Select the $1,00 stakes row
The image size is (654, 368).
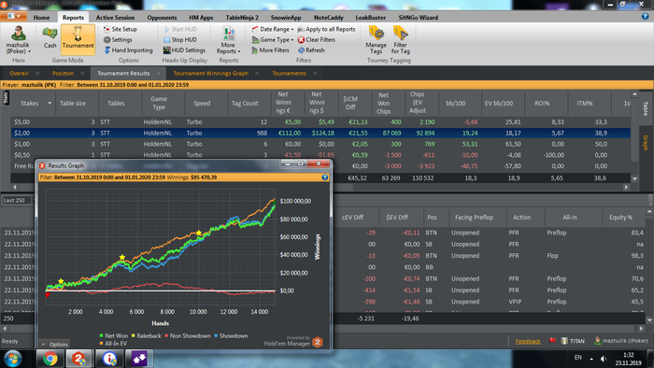[x=320, y=144]
